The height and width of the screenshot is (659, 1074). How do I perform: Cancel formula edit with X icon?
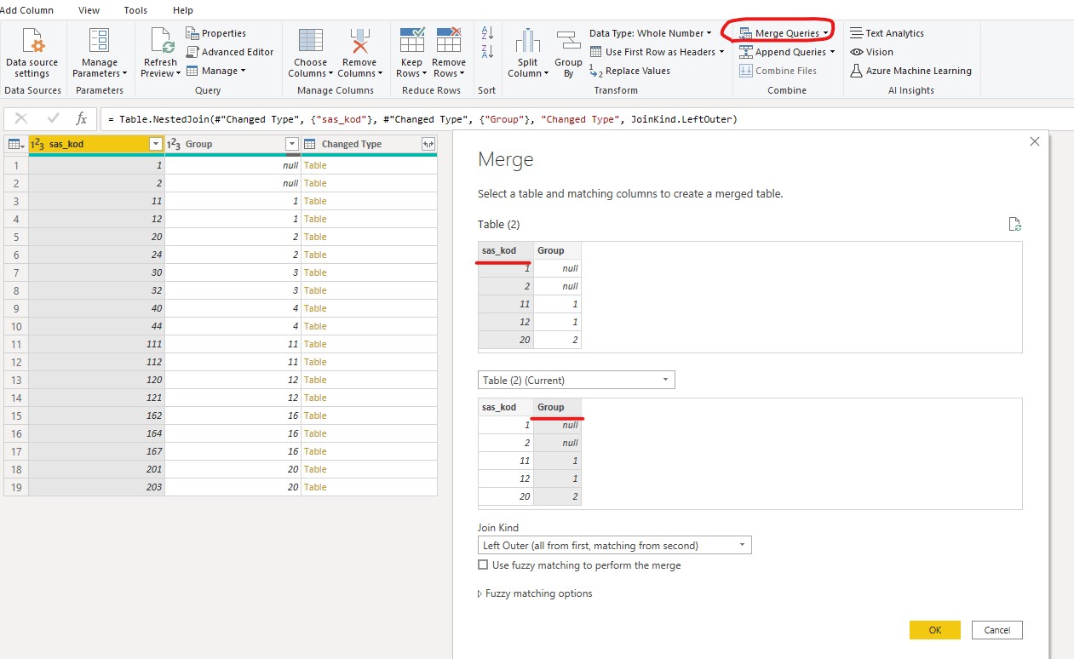[x=21, y=119]
